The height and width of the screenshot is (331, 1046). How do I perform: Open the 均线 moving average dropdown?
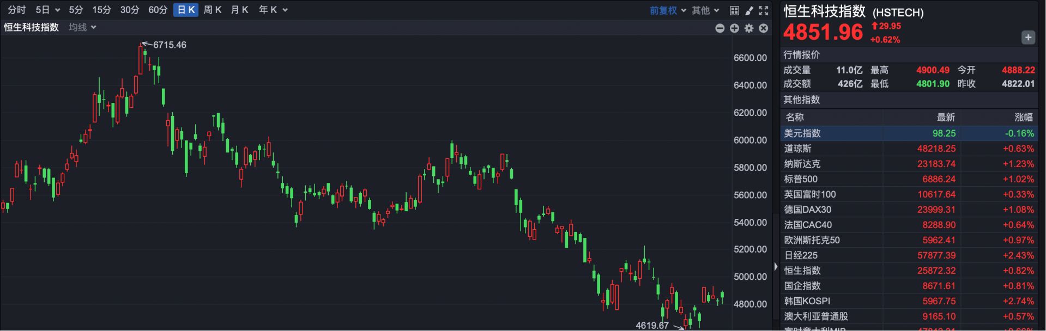[x=82, y=27]
